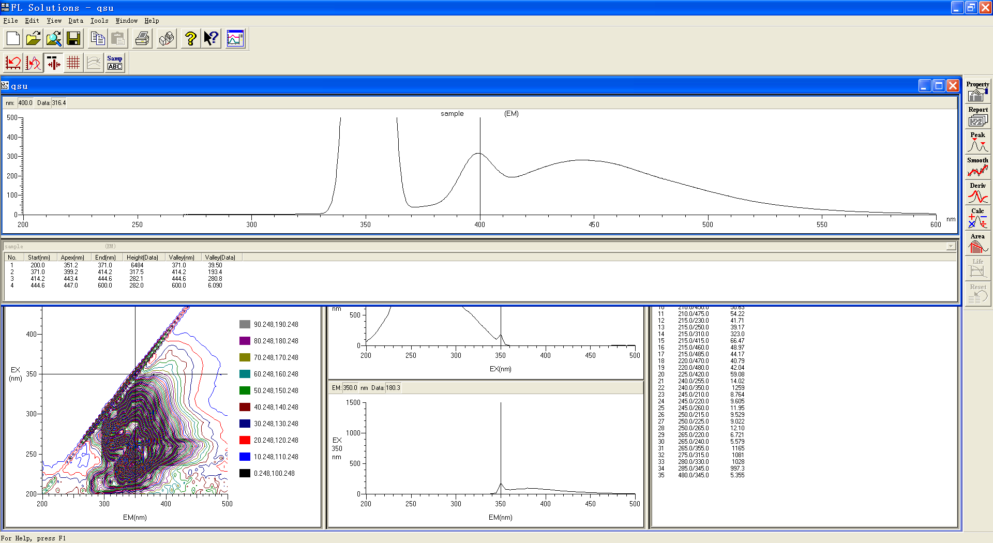This screenshot has height=543, width=993.
Task: Click the grayed Life sidebar button
Action: [977, 268]
